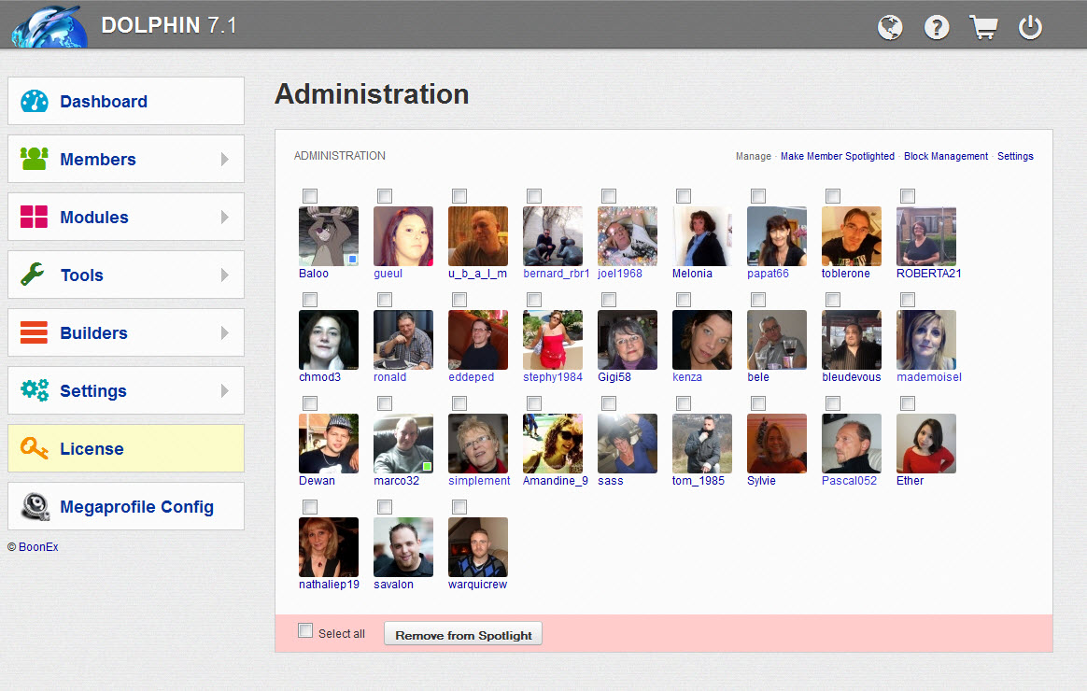Open the Megaprofile Config menu item
Image resolution: width=1087 pixels, height=691 pixels.
click(x=126, y=507)
